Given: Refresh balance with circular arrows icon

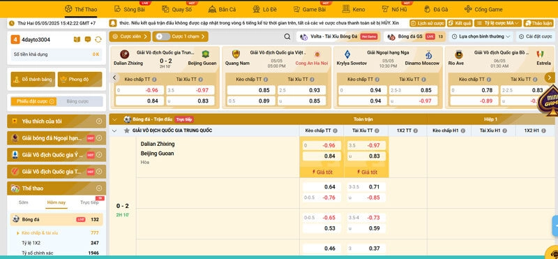Looking at the screenshot, I should click(98, 40).
